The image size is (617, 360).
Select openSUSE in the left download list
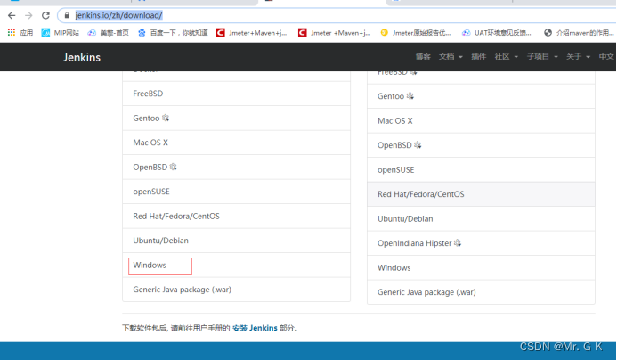[236, 192]
